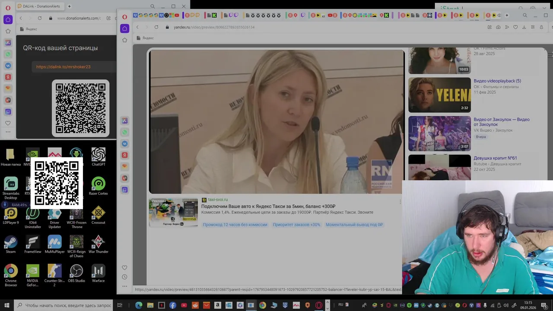
Task: Open WhatsApp in front Opera window sidebar
Action: [x=125, y=132]
